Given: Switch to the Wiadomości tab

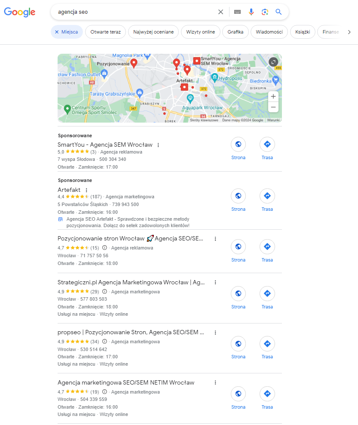Looking at the screenshot, I should pyautogui.click(x=269, y=32).
